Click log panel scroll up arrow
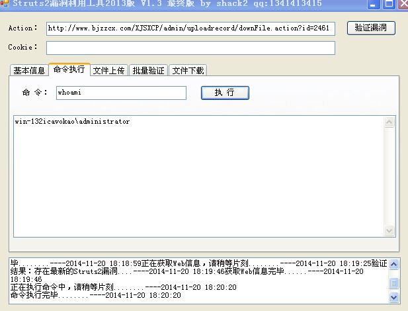The image size is (408, 311). click(393, 265)
